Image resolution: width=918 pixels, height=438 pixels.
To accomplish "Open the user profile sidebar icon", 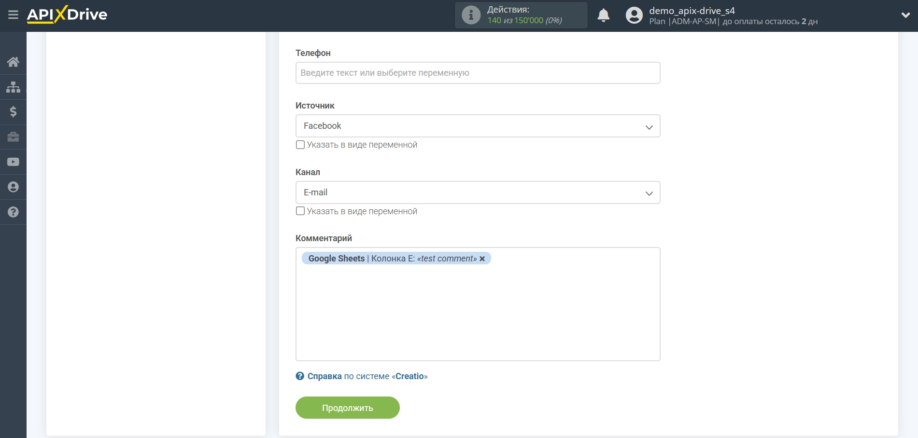I will coord(13,187).
